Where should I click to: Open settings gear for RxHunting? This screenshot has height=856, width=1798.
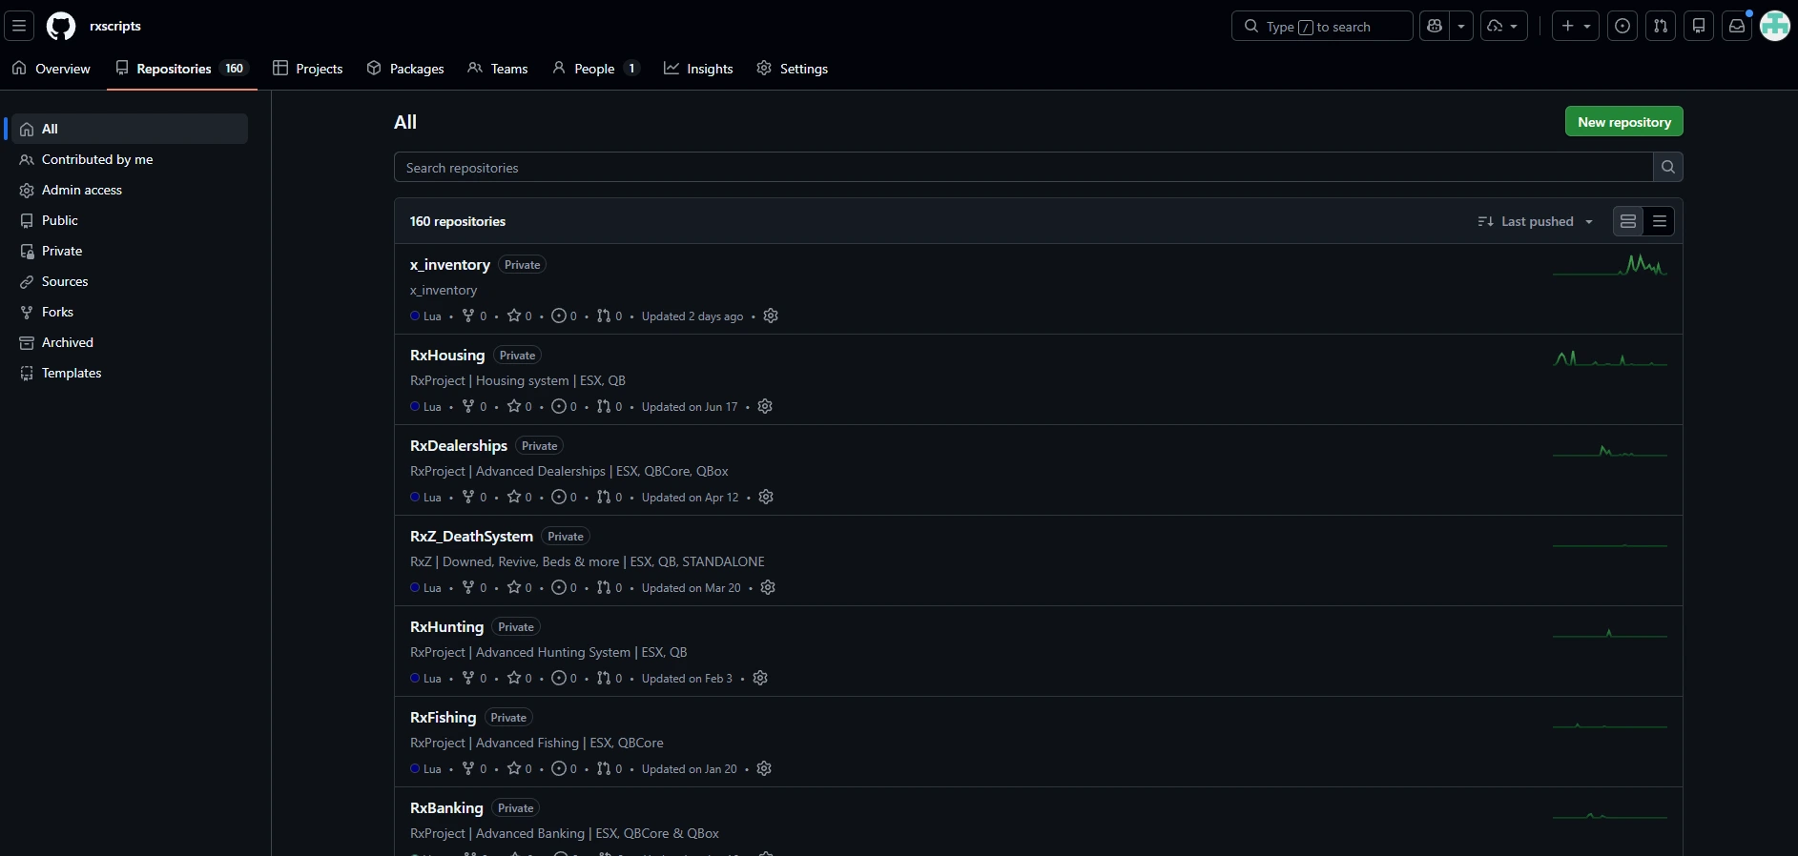(760, 678)
